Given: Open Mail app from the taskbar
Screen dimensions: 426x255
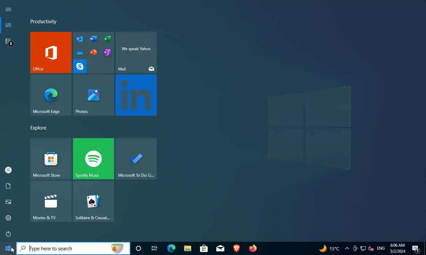Looking at the screenshot, I should point(220,248).
